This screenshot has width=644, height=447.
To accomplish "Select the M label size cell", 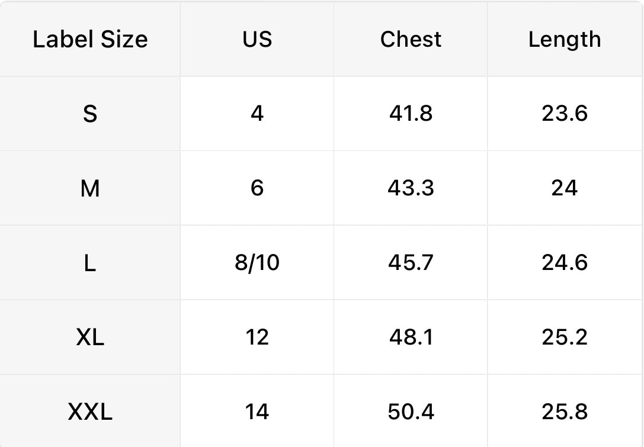I will pos(90,188).
